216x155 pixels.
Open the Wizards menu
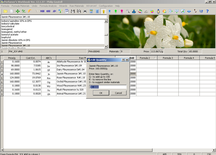63,6
